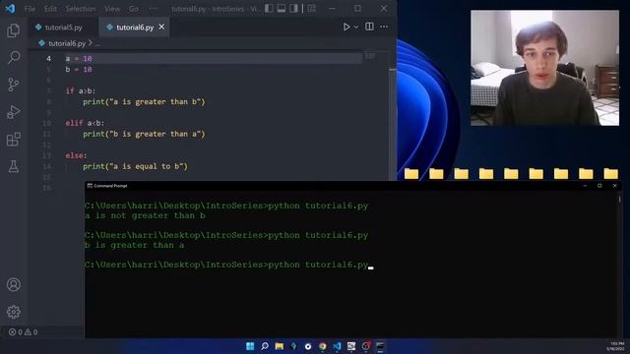
Task: Close the tutorial6.py tab
Action: (x=161, y=27)
